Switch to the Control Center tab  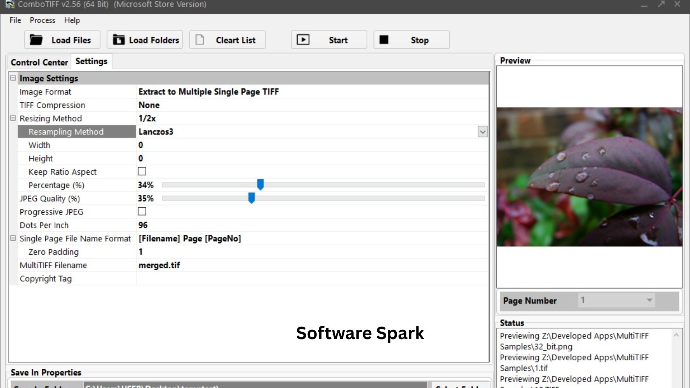tap(39, 62)
